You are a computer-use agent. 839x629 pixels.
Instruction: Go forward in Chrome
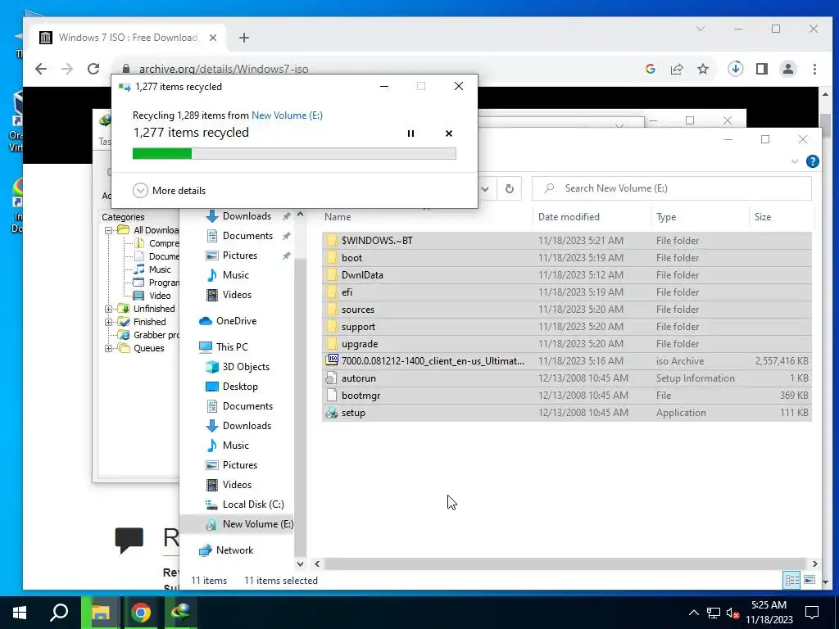point(67,69)
